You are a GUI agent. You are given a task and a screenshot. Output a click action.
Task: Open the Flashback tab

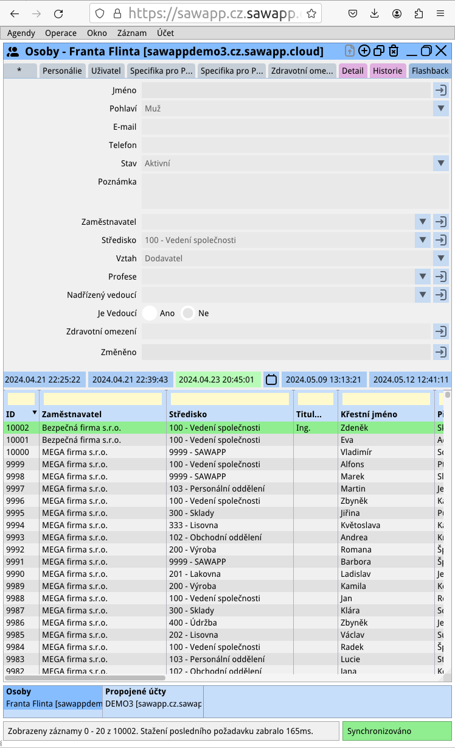coord(430,71)
